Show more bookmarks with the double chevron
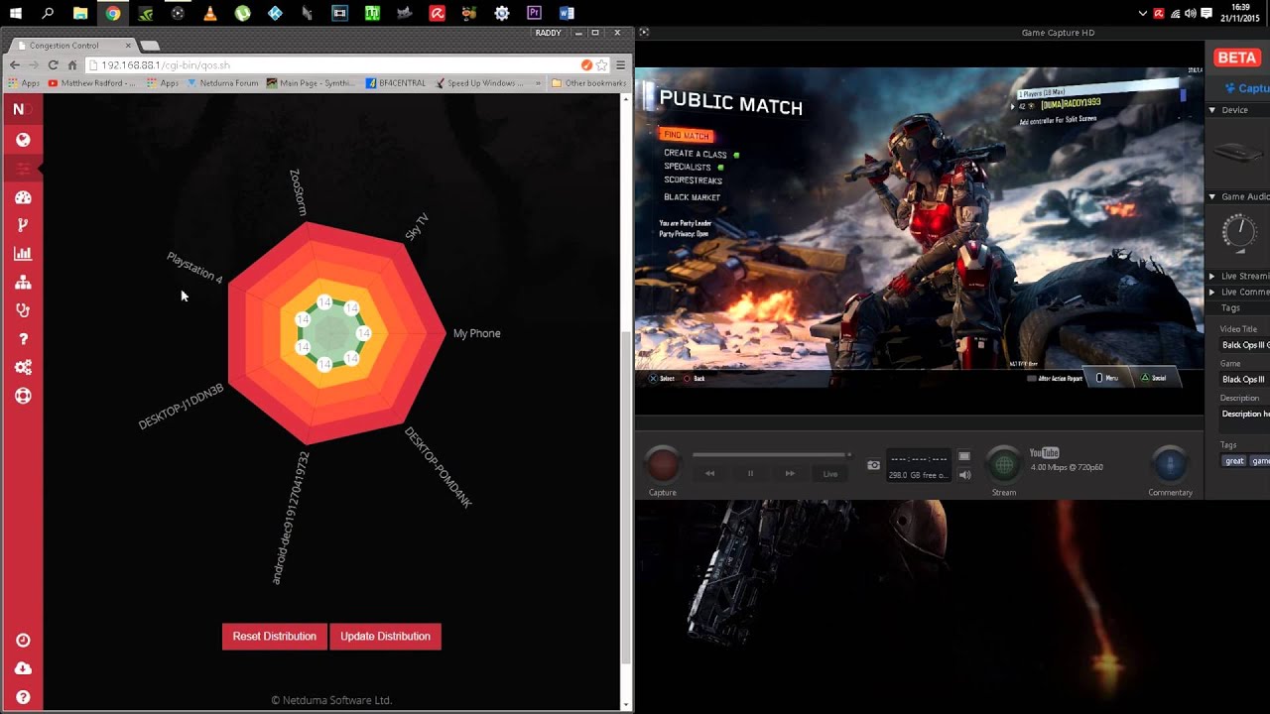 click(x=539, y=83)
